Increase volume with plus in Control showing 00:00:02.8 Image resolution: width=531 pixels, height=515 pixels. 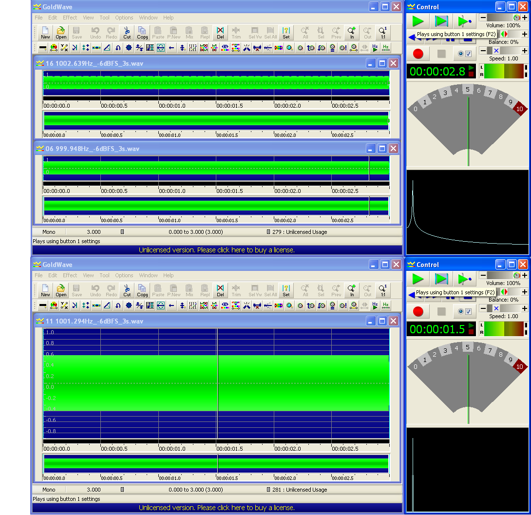tap(525, 18)
